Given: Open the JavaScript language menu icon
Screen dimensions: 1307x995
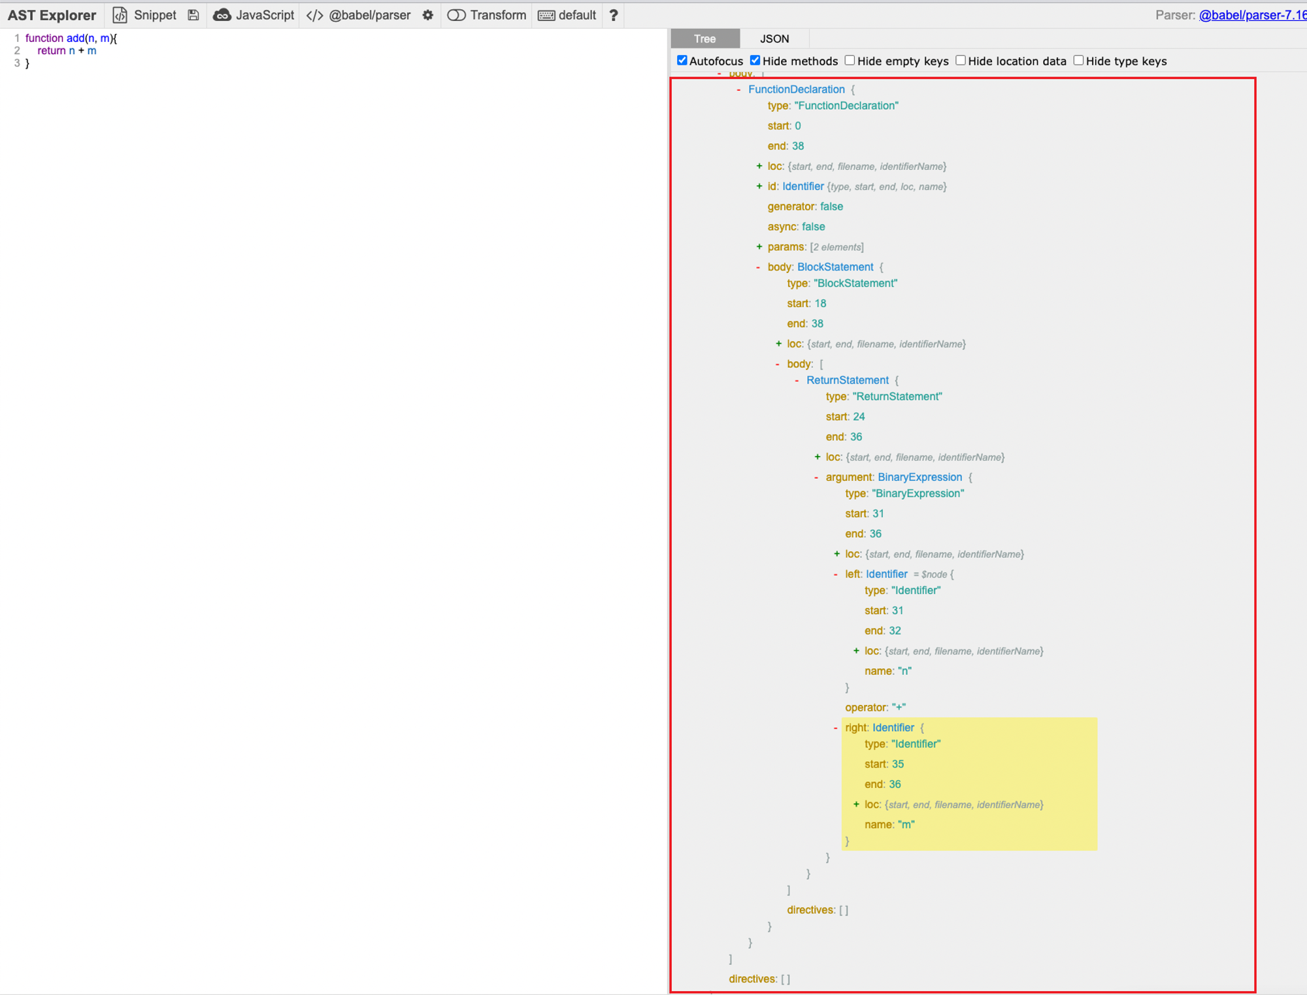Looking at the screenshot, I should tap(222, 15).
